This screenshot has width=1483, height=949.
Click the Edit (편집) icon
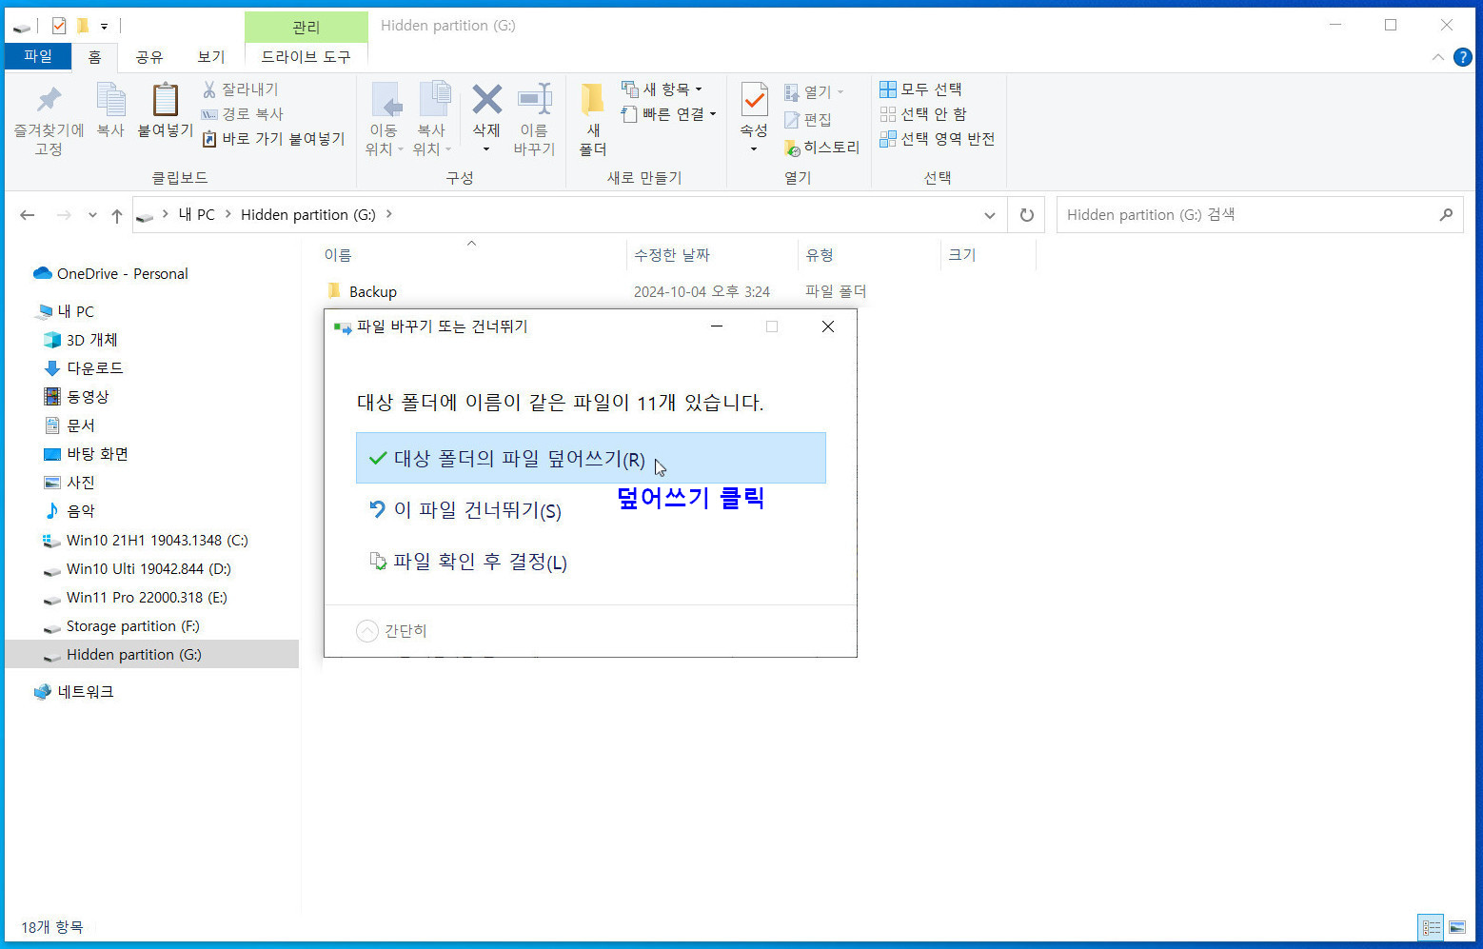click(x=792, y=120)
